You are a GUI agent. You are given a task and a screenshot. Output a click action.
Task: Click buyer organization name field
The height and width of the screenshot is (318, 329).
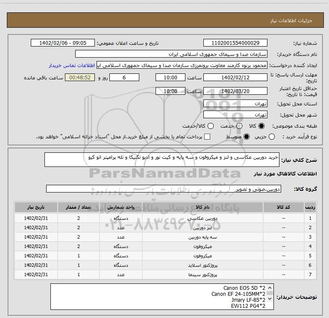click(171, 54)
